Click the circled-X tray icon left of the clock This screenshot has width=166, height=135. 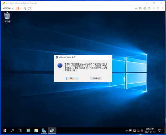click(142, 130)
